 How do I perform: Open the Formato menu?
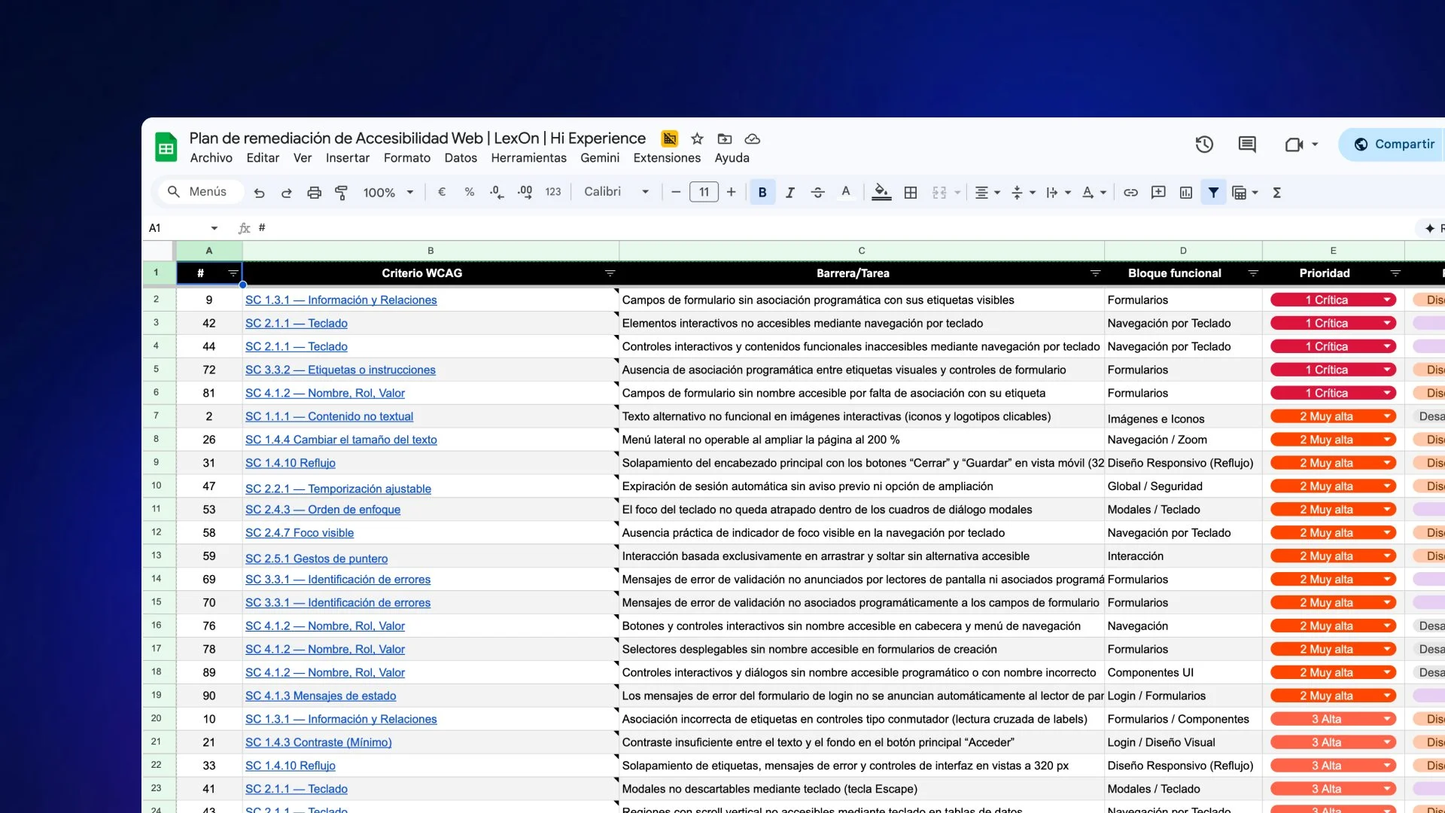[407, 158]
